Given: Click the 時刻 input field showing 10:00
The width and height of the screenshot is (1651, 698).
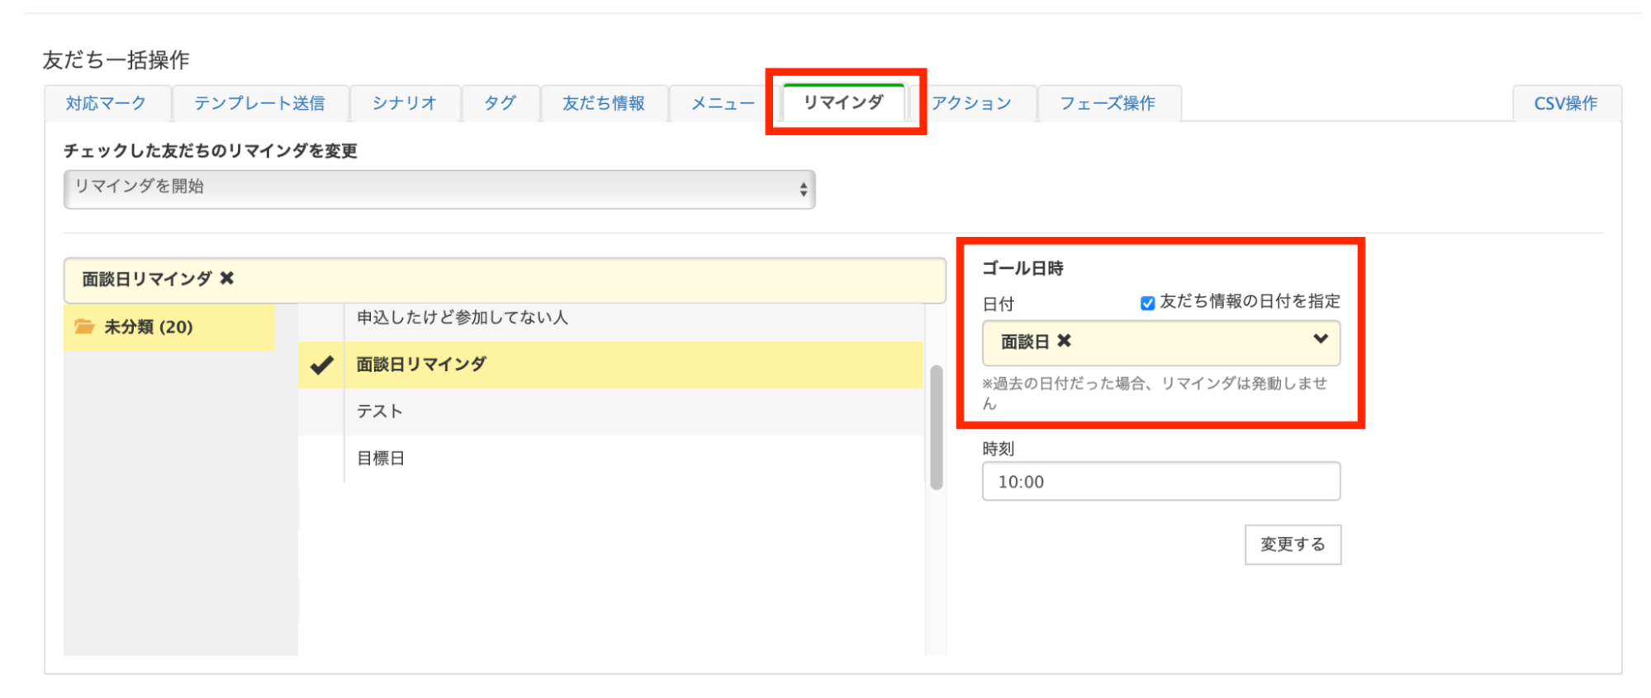Looking at the screenshot, I should (x=1160, y=481).
